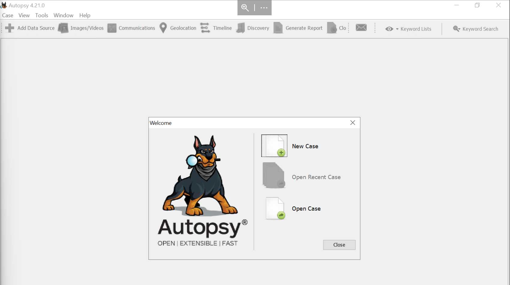Click the zoom magnifier overlay icon
Viewport: 510px width, 285px height.
[245, 8]
